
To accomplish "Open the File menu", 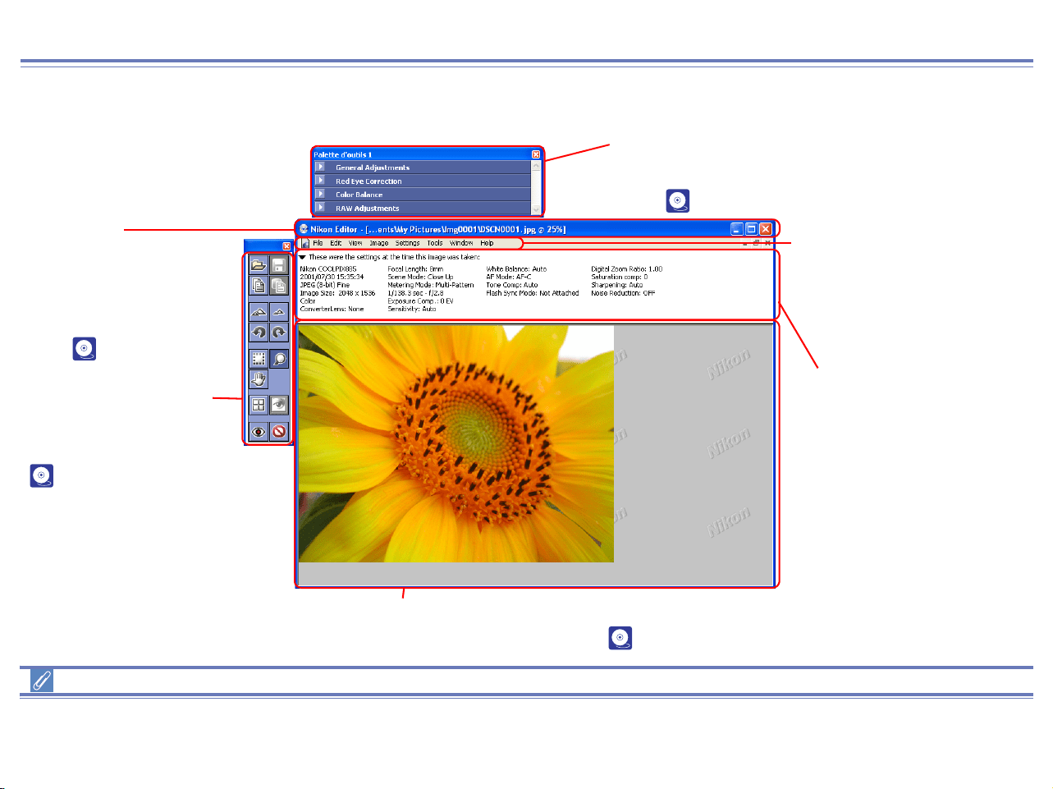I will [x=318, y=243].
